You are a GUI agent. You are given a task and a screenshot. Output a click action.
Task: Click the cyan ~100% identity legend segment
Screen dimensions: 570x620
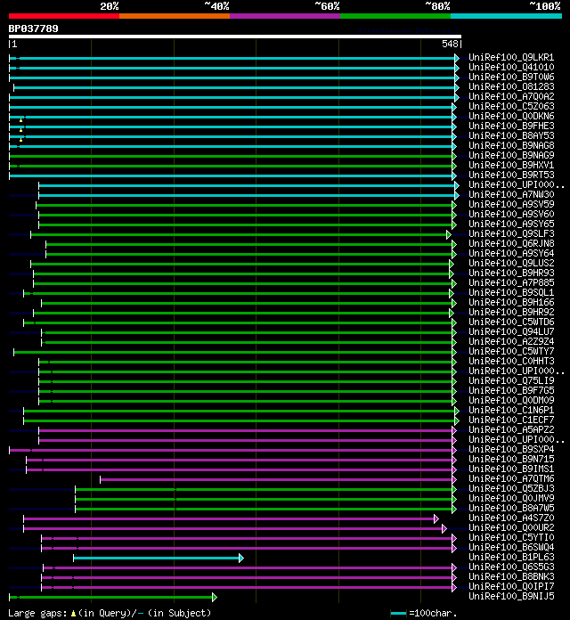(x=506, y=16)
